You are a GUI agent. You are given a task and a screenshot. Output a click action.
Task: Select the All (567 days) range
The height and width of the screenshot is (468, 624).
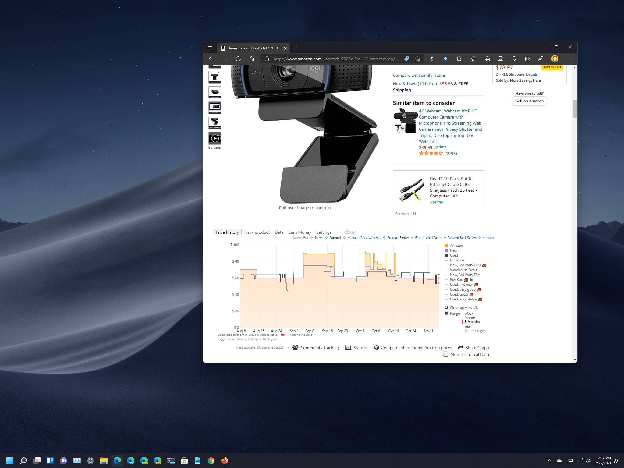coord(475,331)
